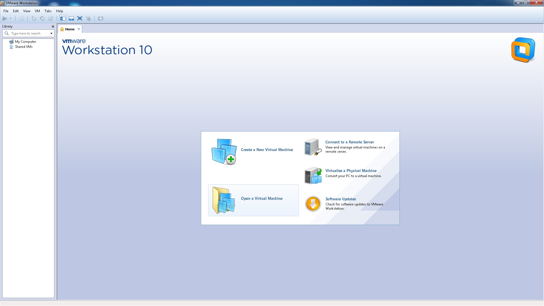This screenshot has width=544, height=306.
Task: Click the Revert to Snapshot icon
Action: [42, 19]
